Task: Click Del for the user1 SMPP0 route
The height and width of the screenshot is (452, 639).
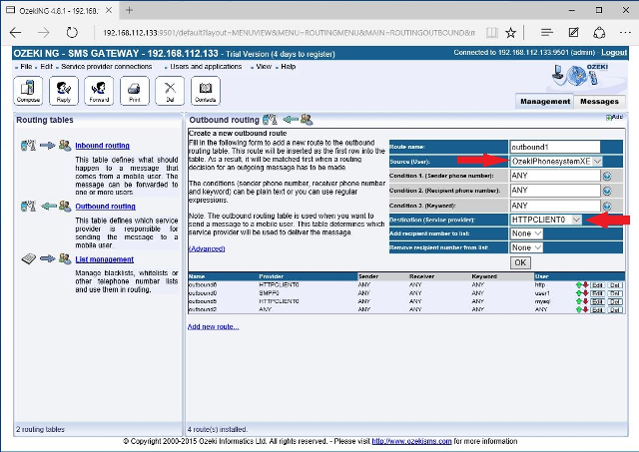Action: (x=615, y=293)
